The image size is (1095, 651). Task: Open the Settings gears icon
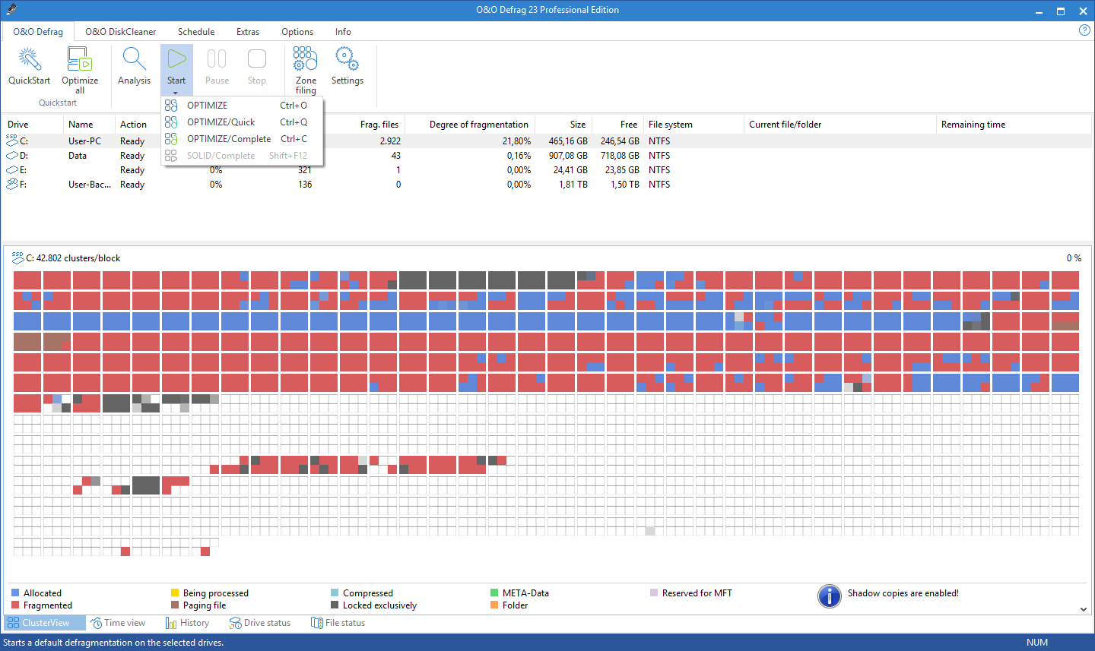(x=347, y=59)
